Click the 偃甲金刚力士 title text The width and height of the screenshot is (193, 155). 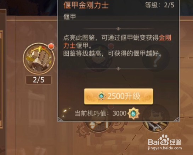[86, 5]
